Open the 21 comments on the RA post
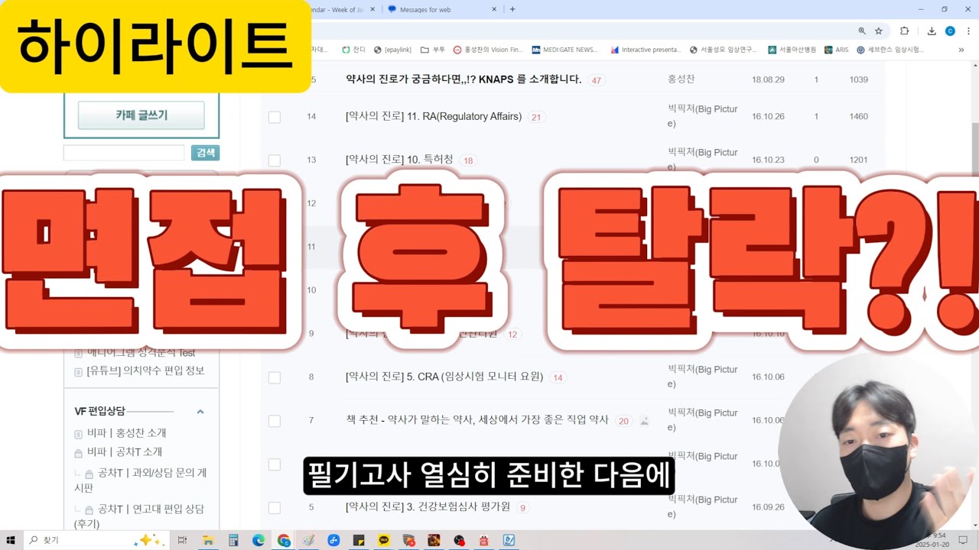 (x=536, y=118)
